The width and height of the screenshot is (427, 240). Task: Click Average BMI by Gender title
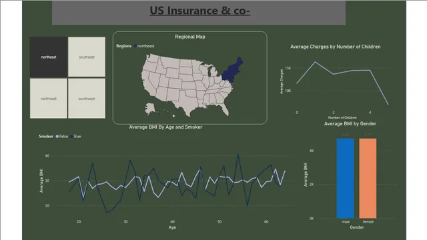click(x=350, y=124)
